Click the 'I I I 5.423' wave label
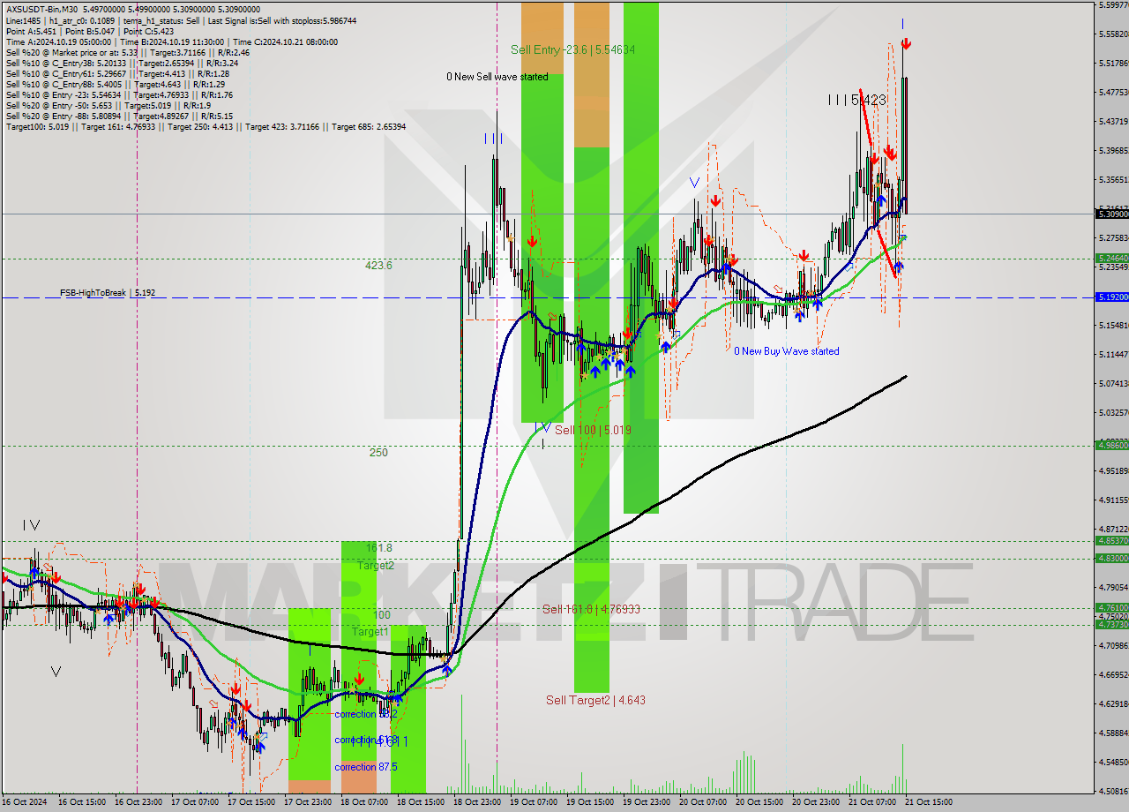 (856, 101)
